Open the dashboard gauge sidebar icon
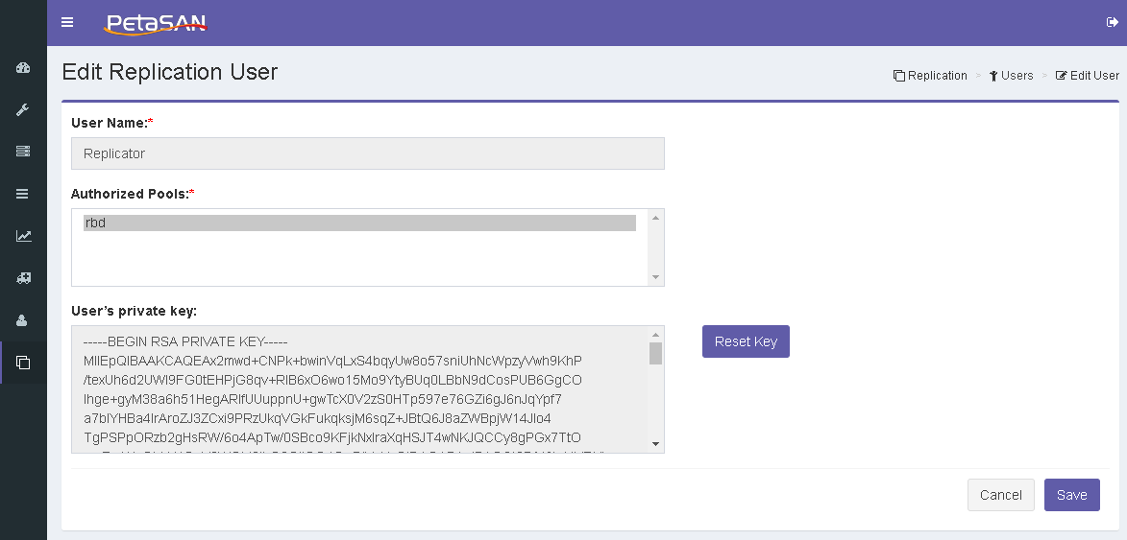The image size is (1127, 540). (x=23, y=68)
